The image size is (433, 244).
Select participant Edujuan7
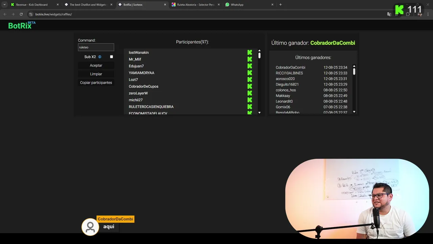pos(136,66)
